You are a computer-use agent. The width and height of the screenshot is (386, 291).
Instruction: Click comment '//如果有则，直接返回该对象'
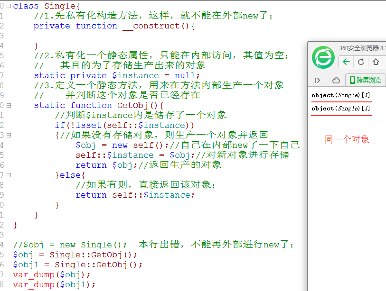(x=145, y=185)
